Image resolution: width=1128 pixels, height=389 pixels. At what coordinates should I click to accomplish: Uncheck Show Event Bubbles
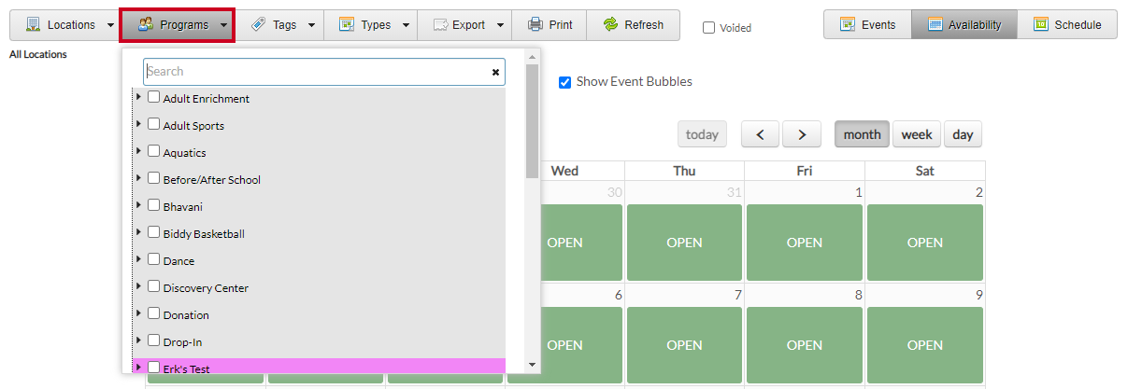[x=564, y=82]
